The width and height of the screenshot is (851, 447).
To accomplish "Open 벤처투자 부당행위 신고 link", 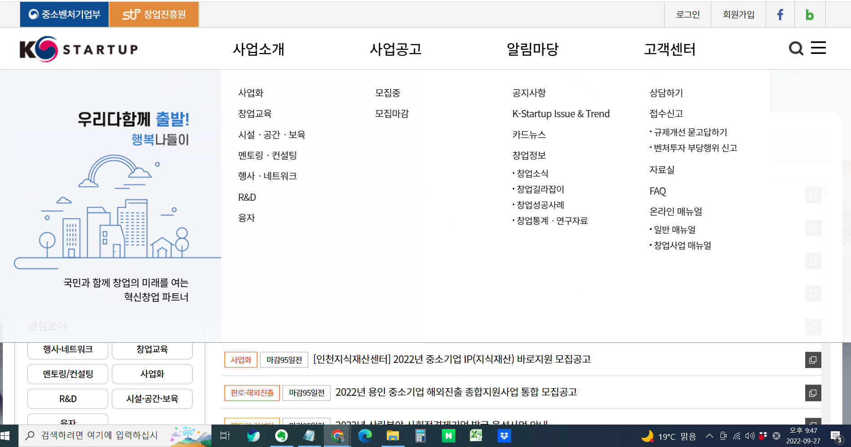I will (695, 148).
